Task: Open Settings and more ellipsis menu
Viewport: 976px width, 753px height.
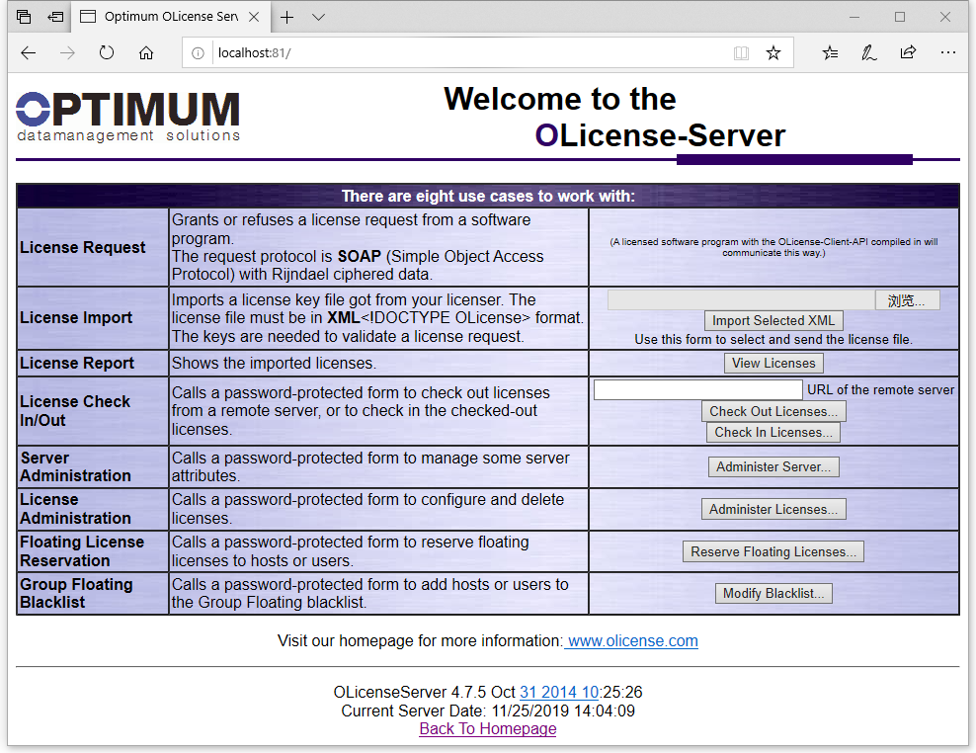Action: 948,53
